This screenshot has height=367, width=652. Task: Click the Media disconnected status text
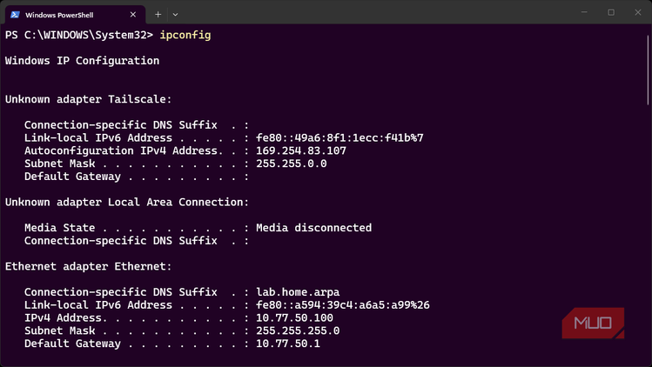314,228
